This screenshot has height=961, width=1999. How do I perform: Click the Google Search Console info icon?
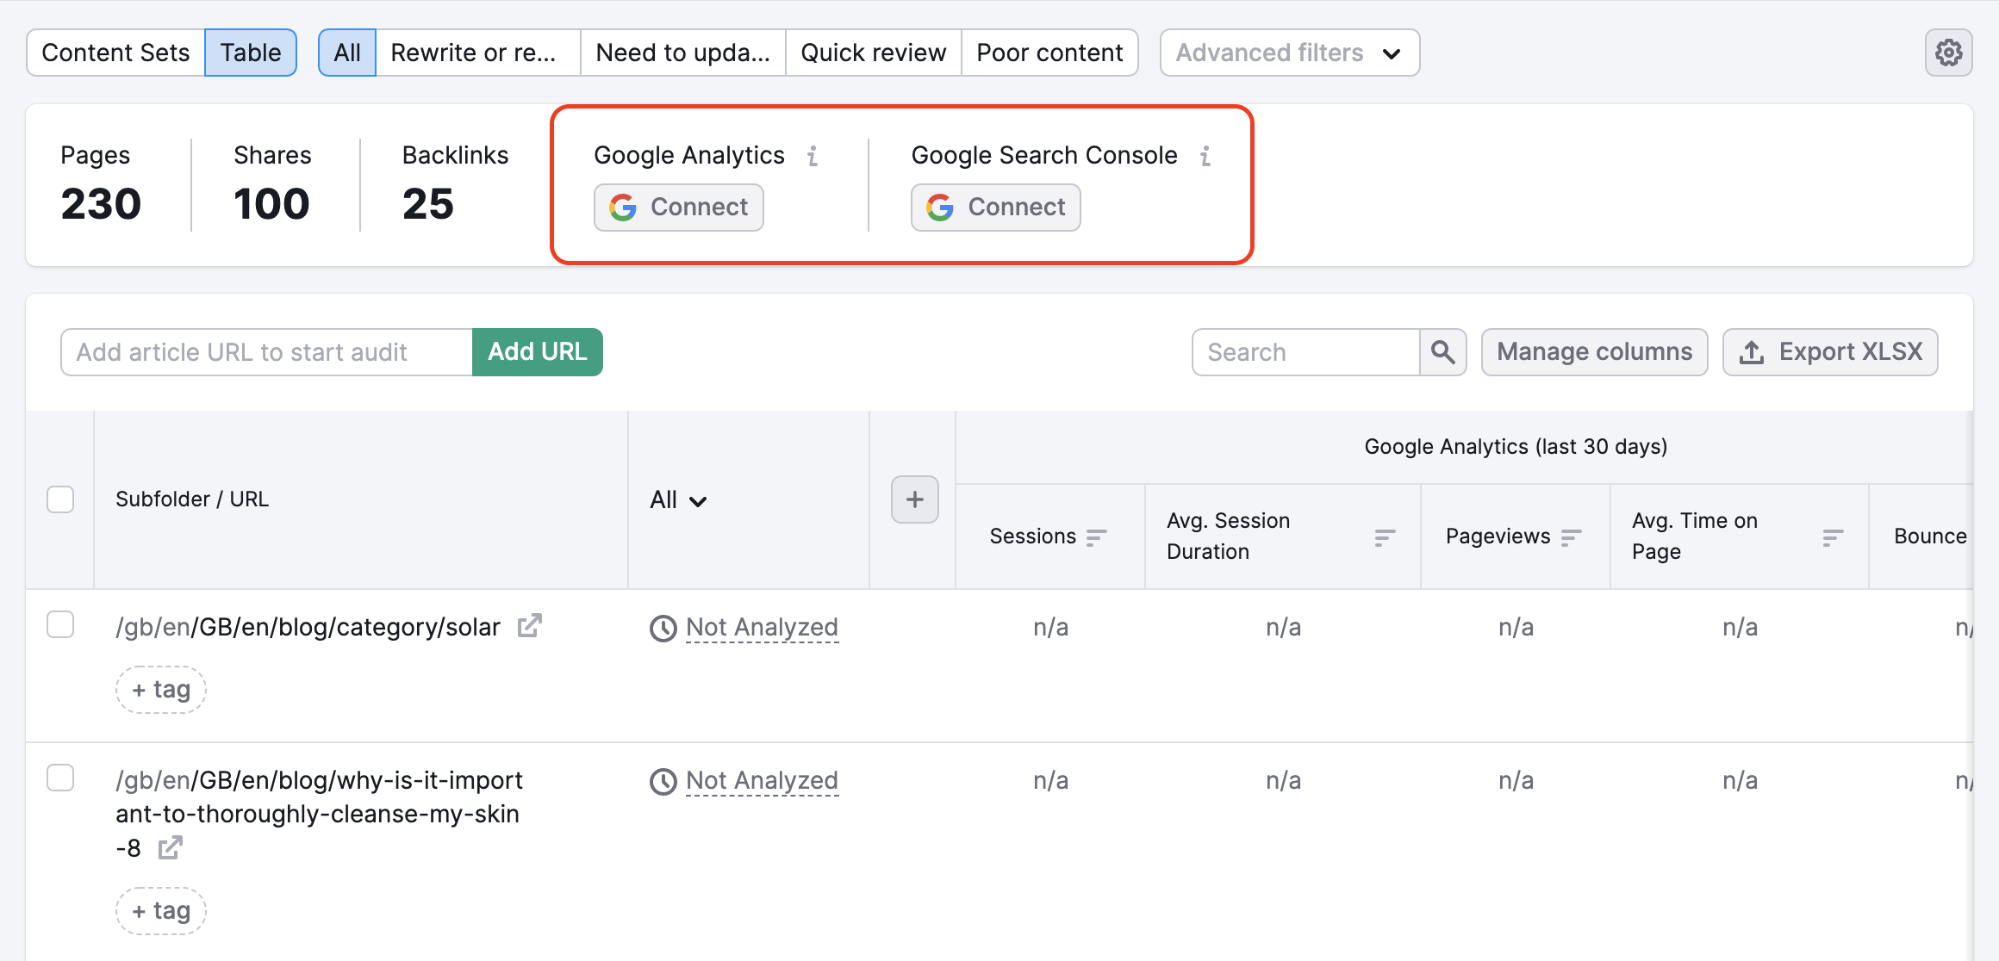click(1205, 156)
